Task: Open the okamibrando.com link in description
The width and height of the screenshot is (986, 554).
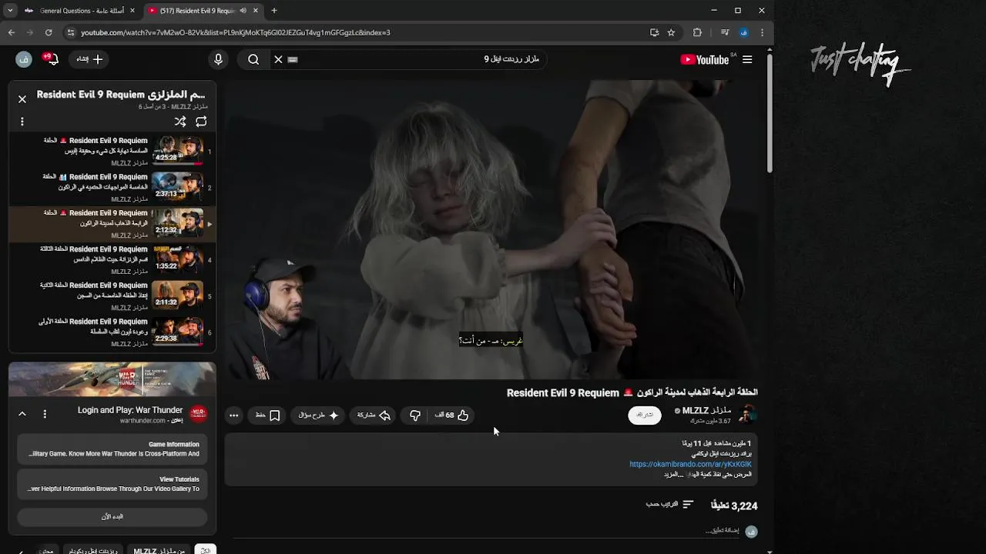Action: [690, 465]
